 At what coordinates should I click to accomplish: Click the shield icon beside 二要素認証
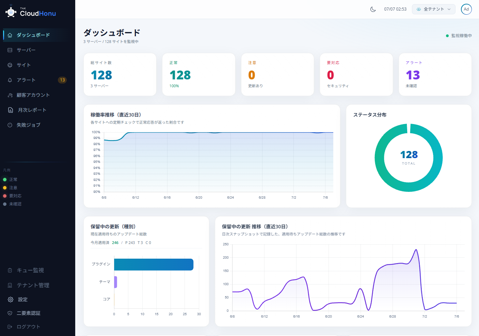pyautogui.click(x=10, y=313)
